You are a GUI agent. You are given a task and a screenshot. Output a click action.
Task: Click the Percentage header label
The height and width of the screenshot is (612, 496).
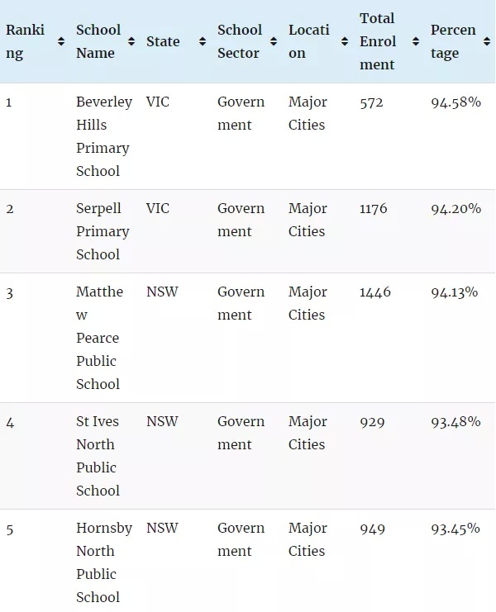click(453, 41)
